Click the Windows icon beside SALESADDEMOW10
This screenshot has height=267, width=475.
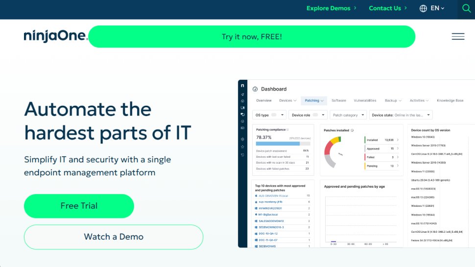(256, 221)
